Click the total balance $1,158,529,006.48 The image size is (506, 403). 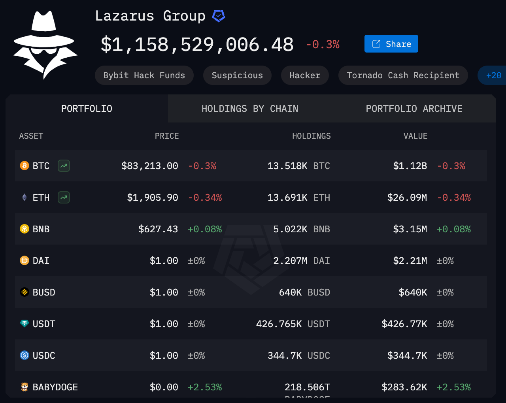(x=197, y=44)
